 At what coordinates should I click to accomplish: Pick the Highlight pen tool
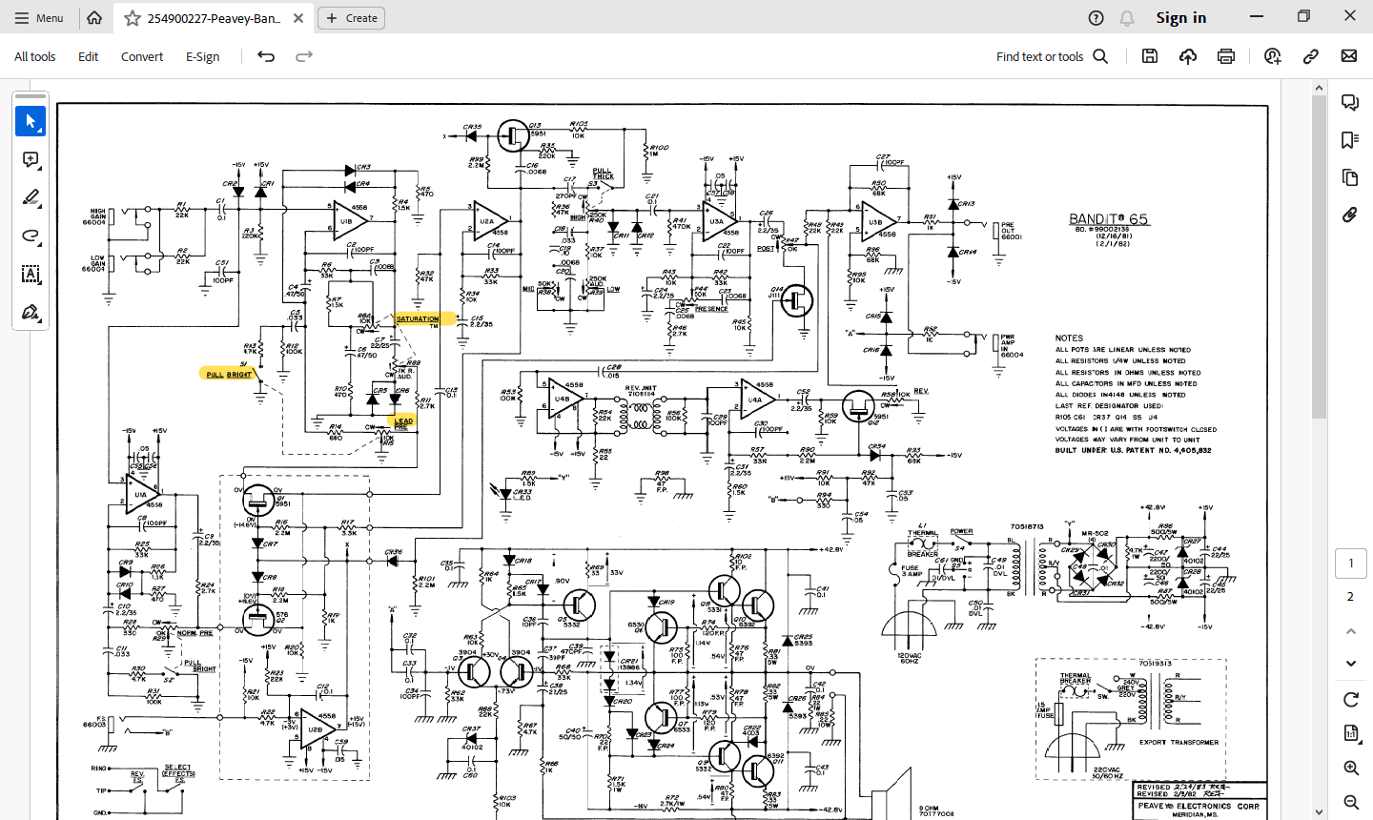click(x=31, y=197)
